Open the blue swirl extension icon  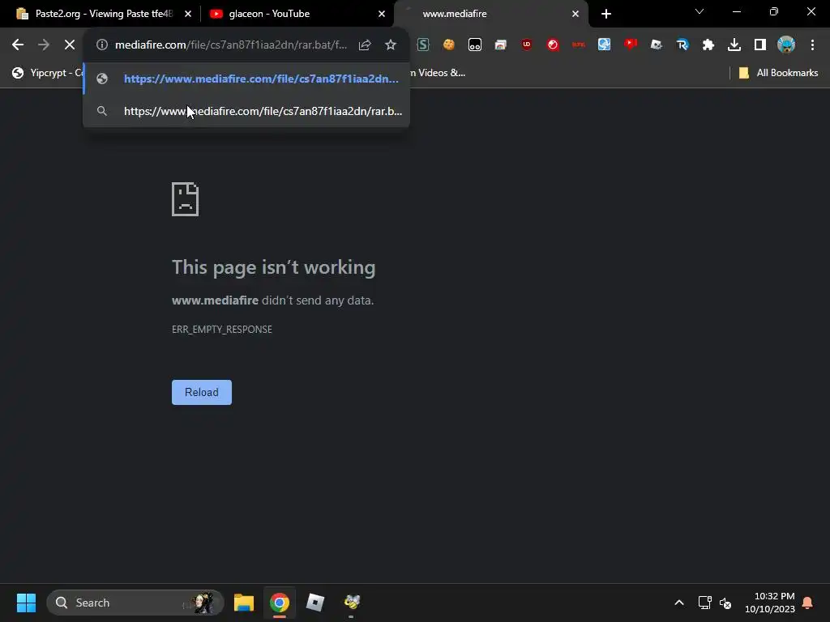605,45
